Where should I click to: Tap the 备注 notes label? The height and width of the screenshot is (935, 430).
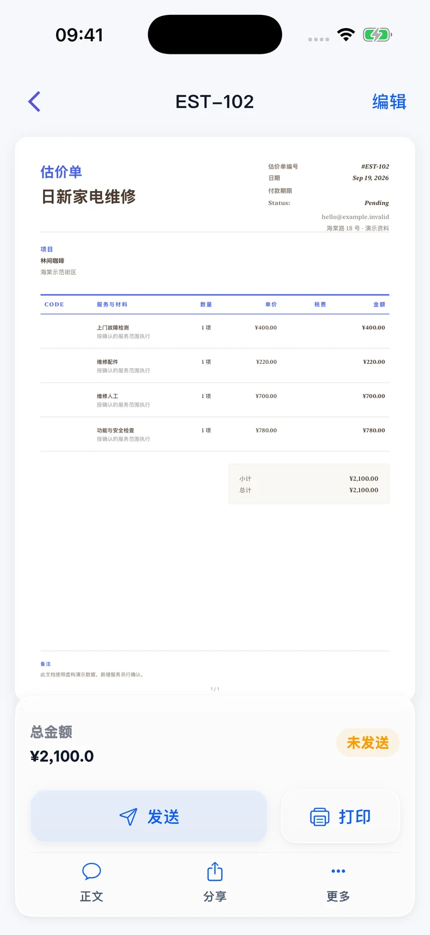click(46, 664)
